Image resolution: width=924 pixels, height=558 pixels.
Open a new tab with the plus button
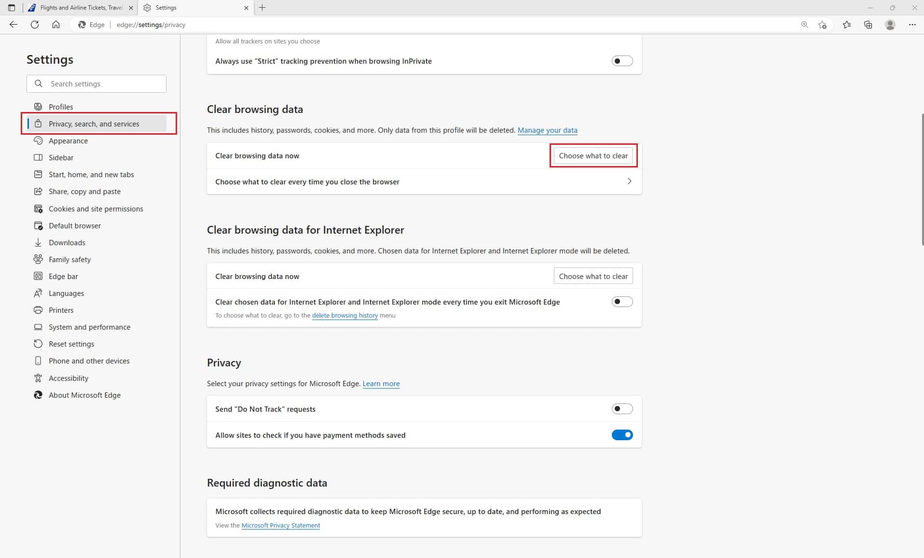pos(262,8)
